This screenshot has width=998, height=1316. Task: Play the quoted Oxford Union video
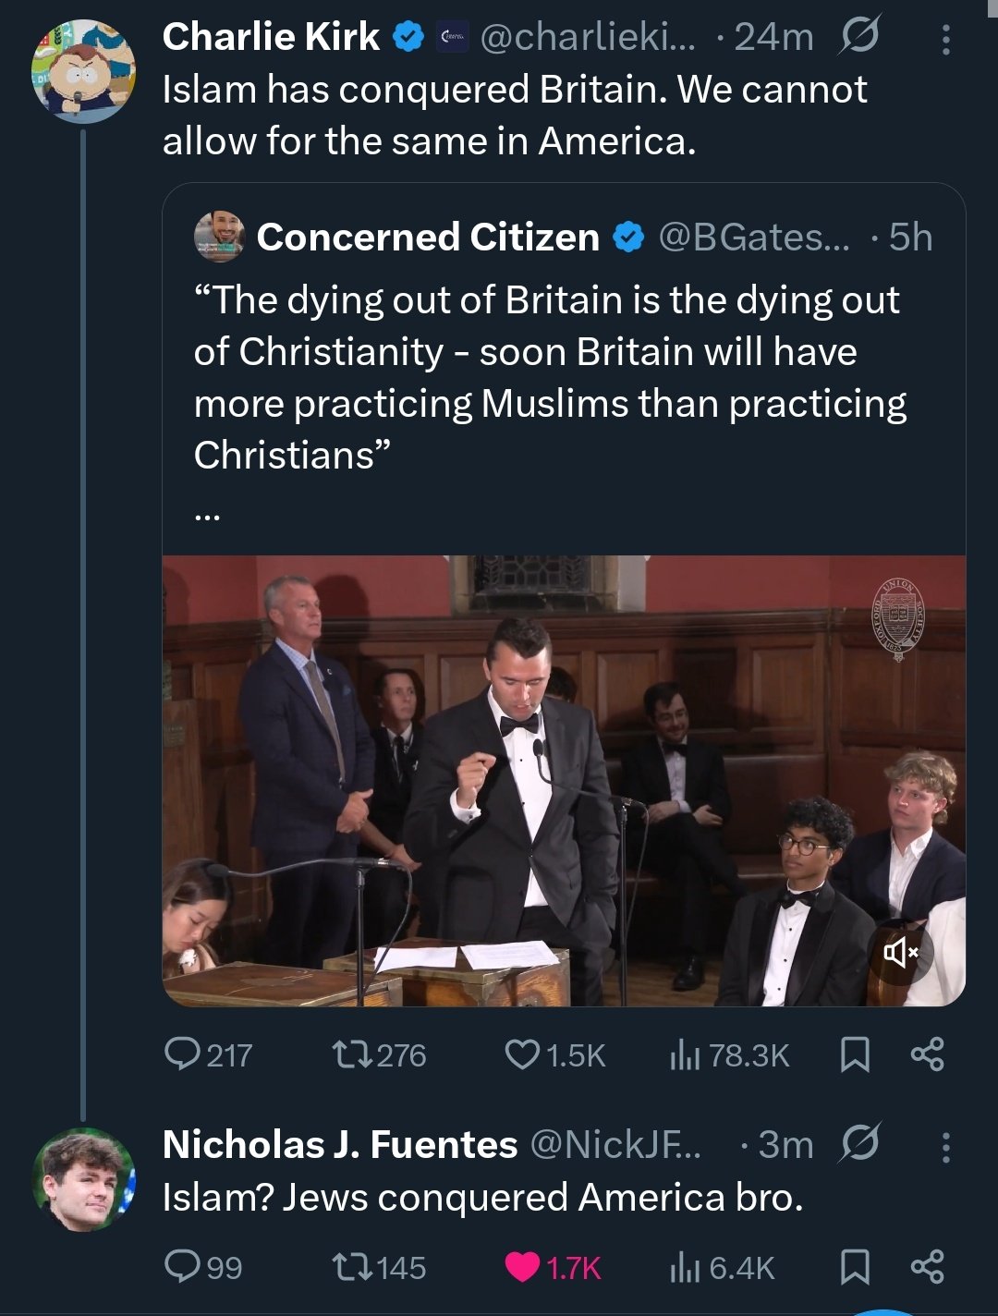(564, 780)
